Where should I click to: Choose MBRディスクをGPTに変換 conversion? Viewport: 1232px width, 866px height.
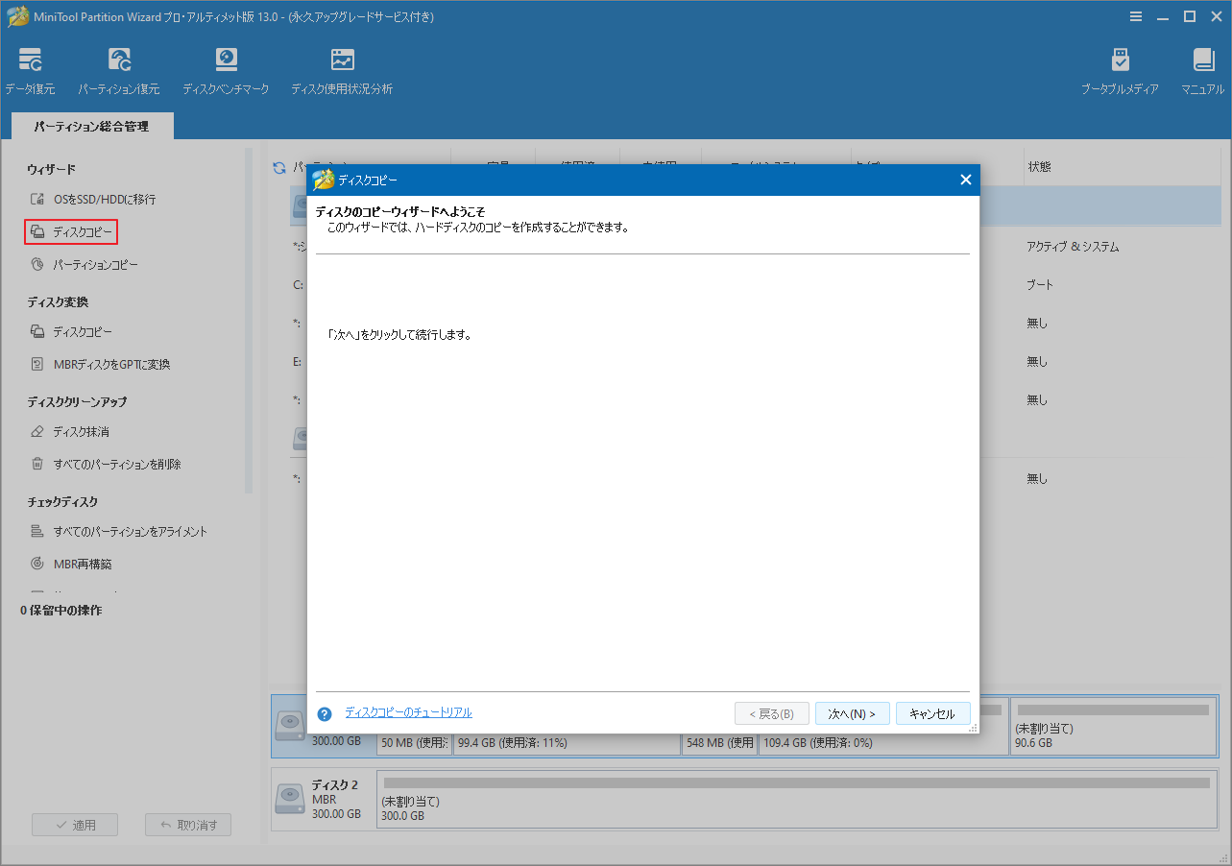point(111,364)
